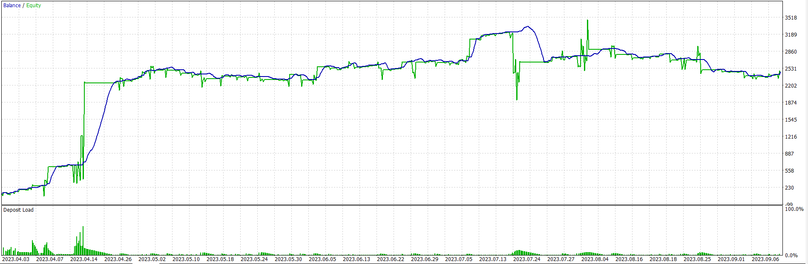Click the 2860 value on the vertical axis
Viewport: 808px width, 264px height.
[791, 52]
